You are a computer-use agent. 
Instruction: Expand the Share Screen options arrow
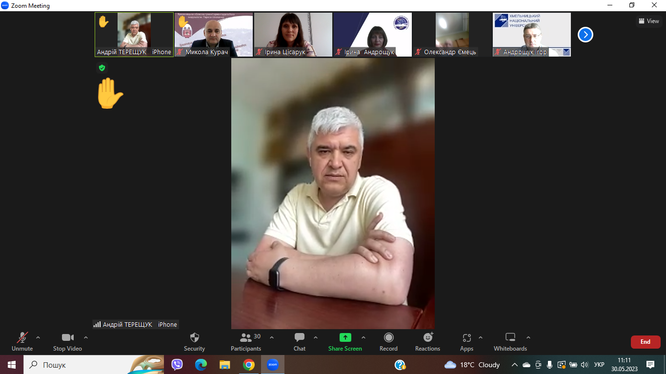363,337
